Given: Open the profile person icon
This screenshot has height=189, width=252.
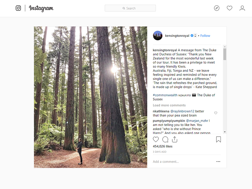Looking at the screenshot, I should click(242, 8).
